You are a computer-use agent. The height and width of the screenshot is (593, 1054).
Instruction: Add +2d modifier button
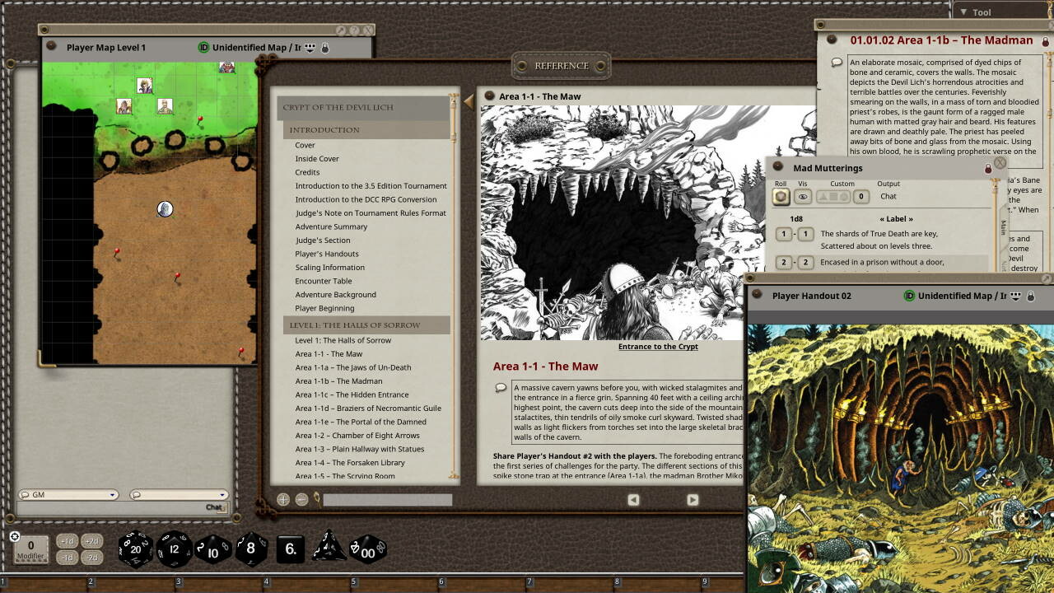tap(92, 541)
